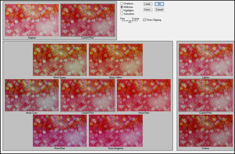Screen dimensions: 235x154
Task: Reset by clicking the Original thumbnail
Action: (32, 20)
